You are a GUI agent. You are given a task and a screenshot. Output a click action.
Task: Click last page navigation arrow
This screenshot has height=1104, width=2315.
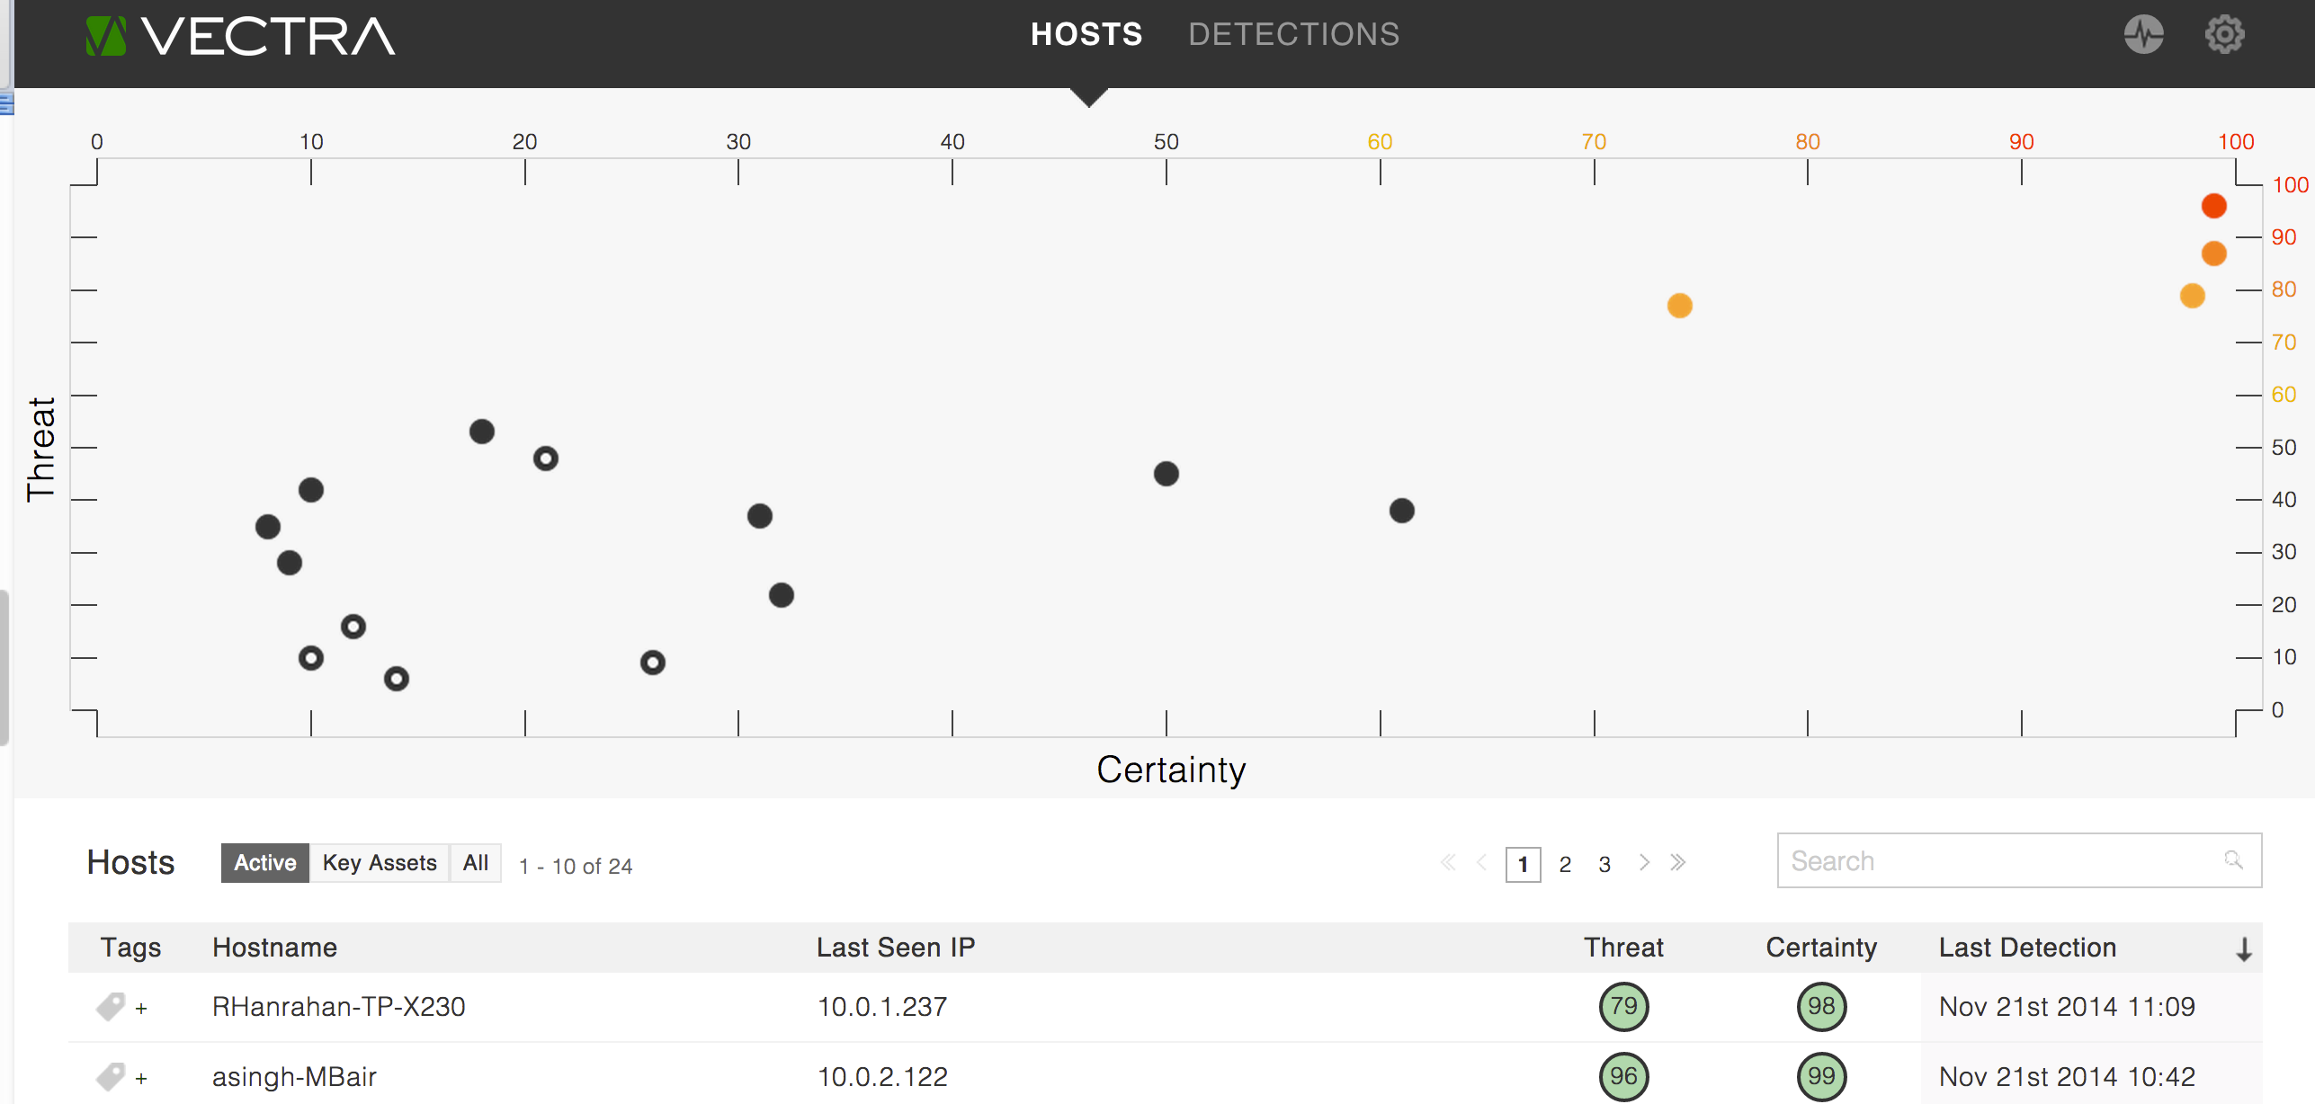click(x=1683, y=863)
